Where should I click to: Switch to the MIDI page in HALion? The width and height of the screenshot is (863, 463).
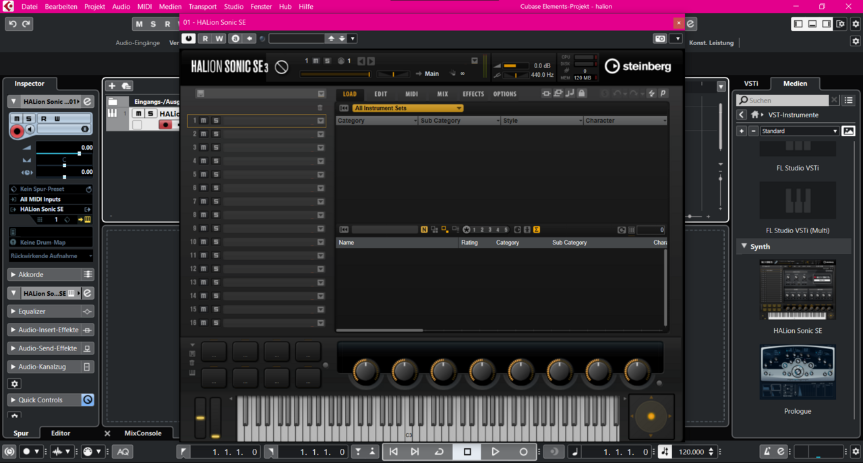[411, 94]
